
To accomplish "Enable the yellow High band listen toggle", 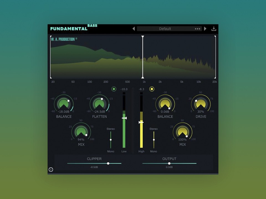I will 152,89.
